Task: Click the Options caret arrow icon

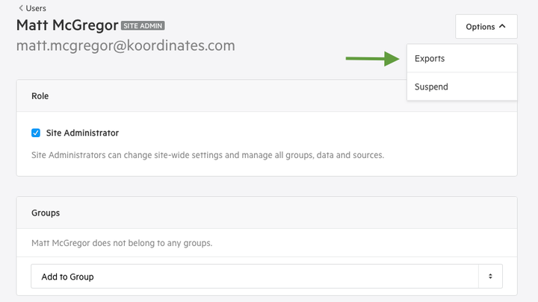Action: (x=502, y=26)
